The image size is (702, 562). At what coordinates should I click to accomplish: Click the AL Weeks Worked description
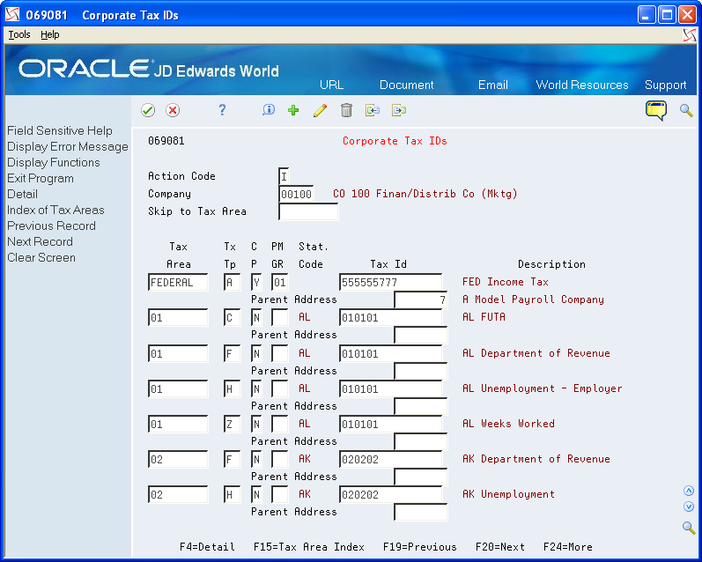(508, 423)
